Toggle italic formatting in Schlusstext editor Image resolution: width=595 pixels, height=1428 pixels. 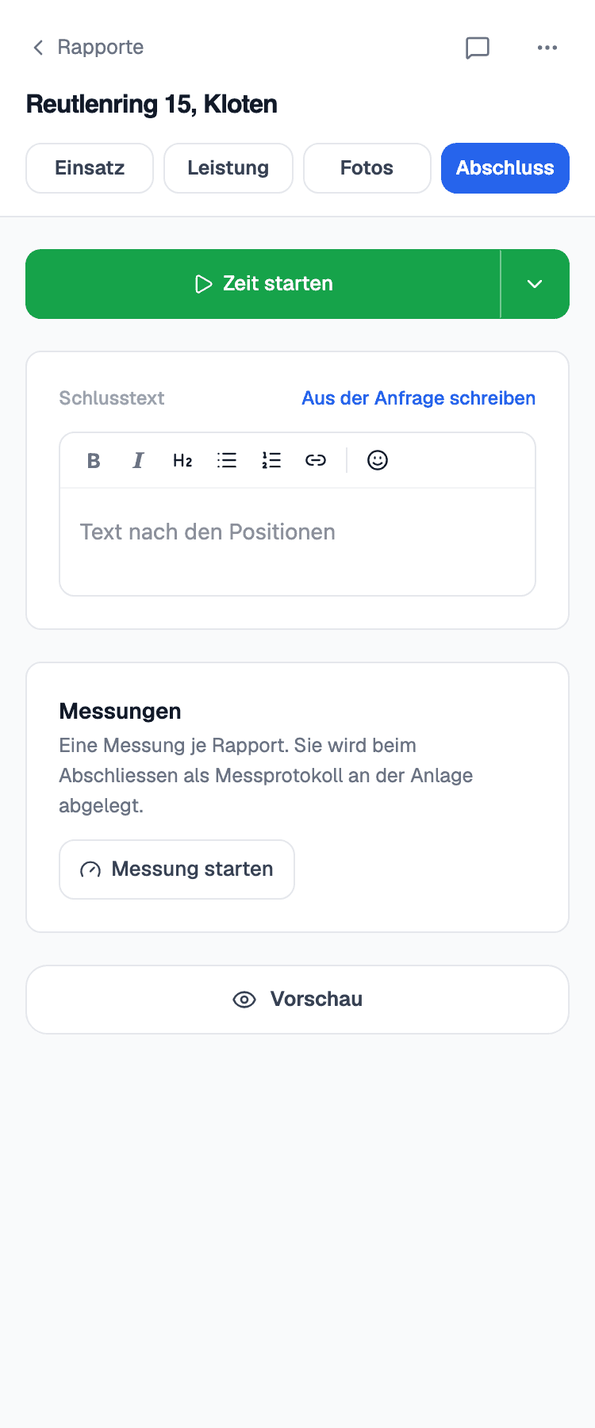click(x=138, y=460)
